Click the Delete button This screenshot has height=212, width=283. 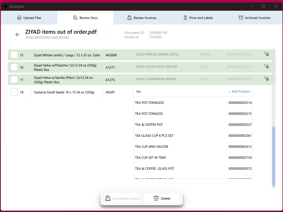[x=161, y=198]
